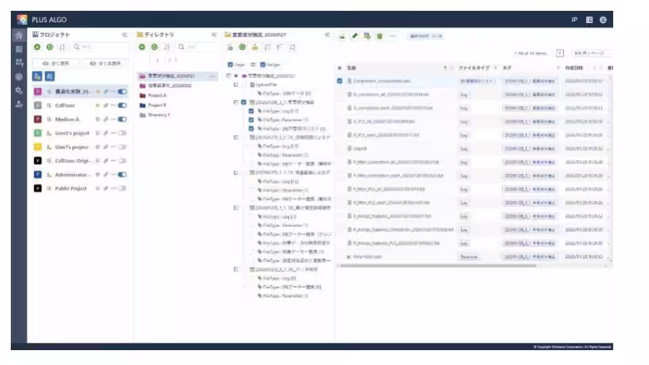Click the layout grid icon in top bar
The image size is (649, 365).
(x=590, y=20)
